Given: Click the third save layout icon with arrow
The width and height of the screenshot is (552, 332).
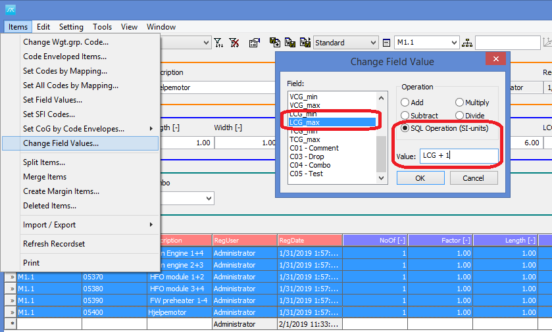Looking at the screenshot, I should (x=305, y=43).
